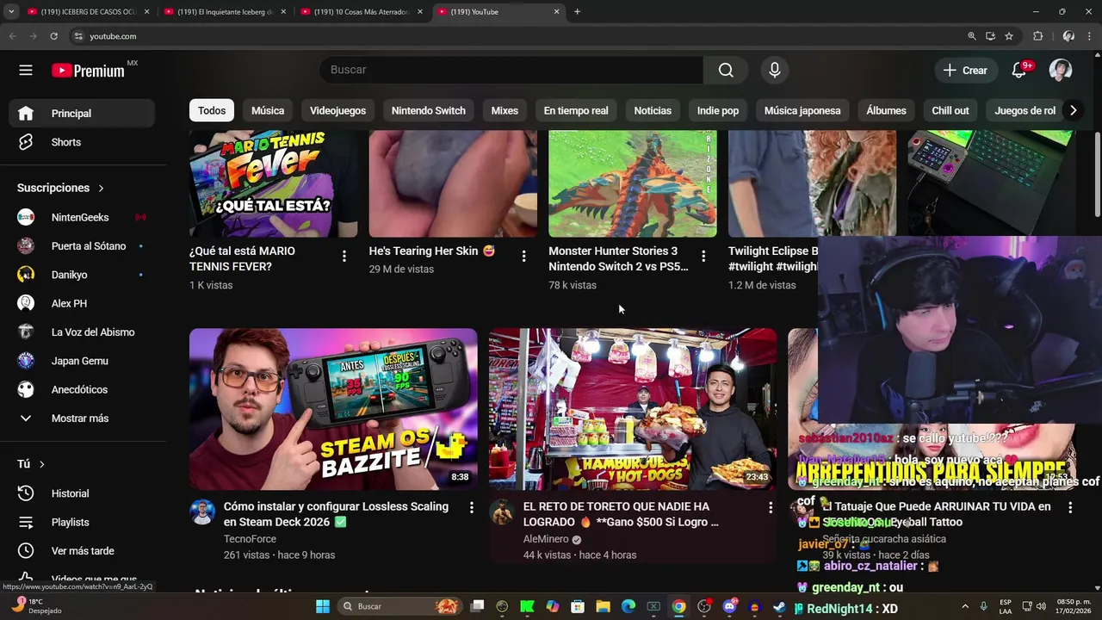Switch to 10 Cosas Más Aterradoras tab

(362, 12)
